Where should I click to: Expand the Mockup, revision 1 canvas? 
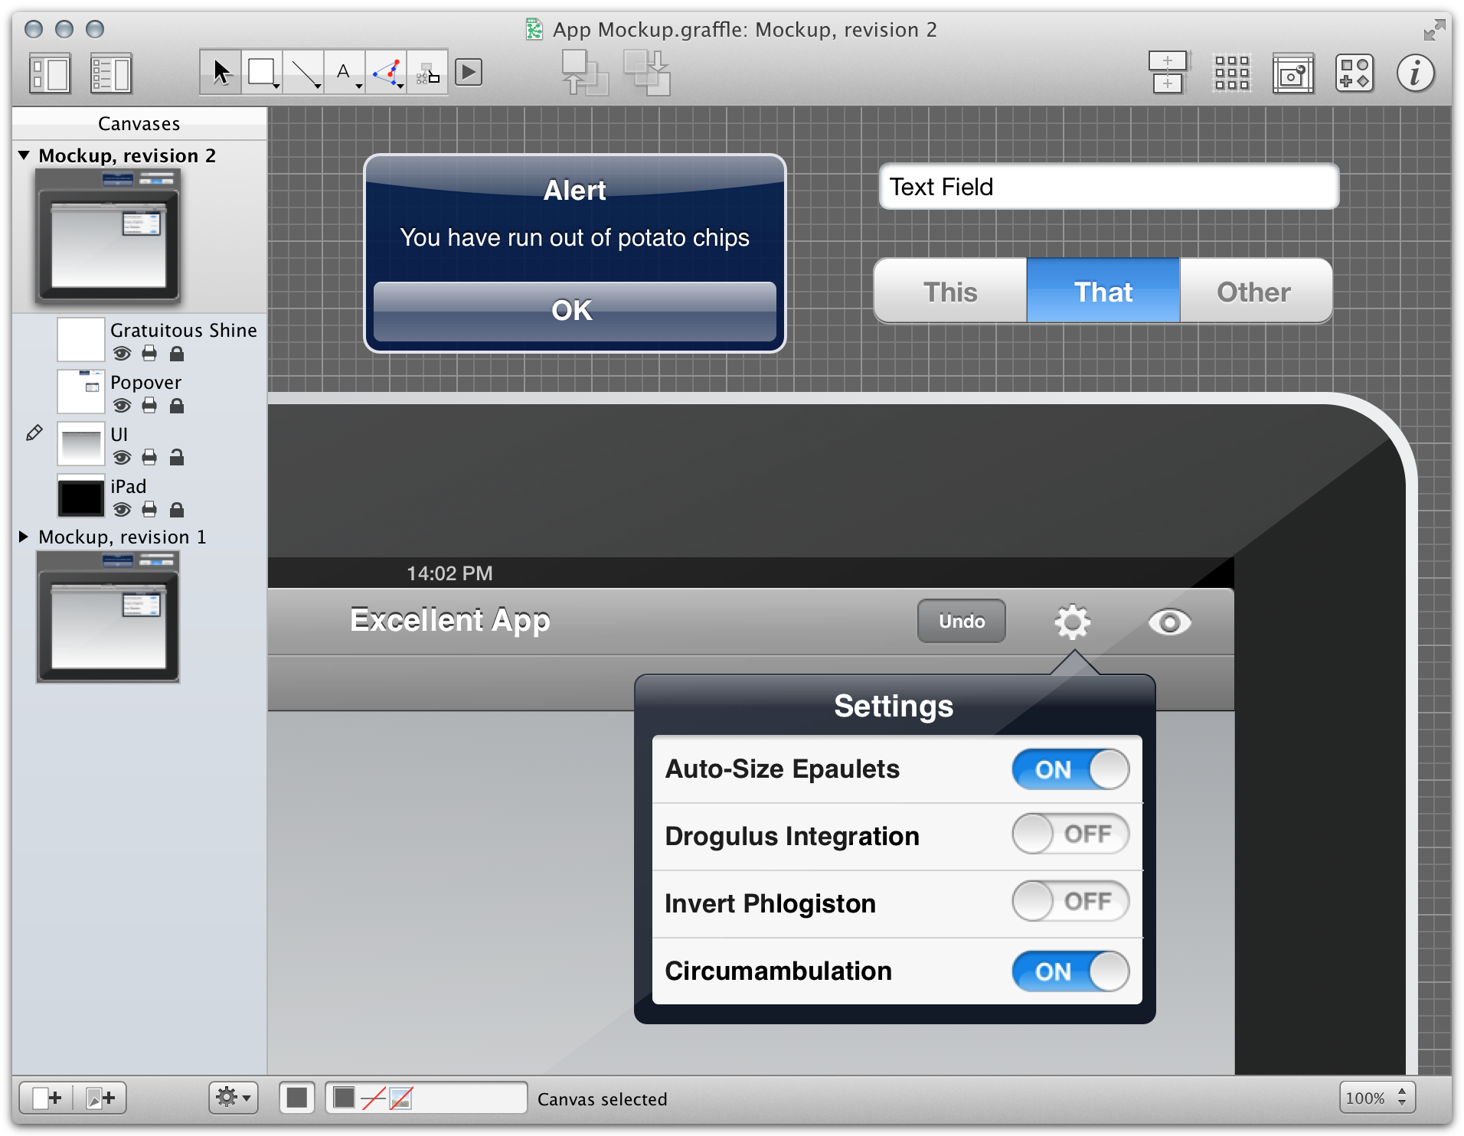pyautogui.click(x=24, y=537)
